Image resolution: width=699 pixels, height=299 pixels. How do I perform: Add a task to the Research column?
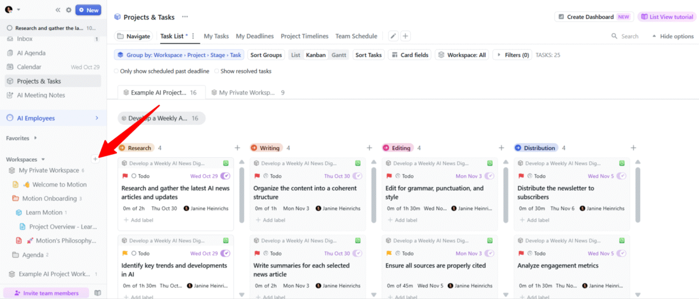tap(237, 148)
